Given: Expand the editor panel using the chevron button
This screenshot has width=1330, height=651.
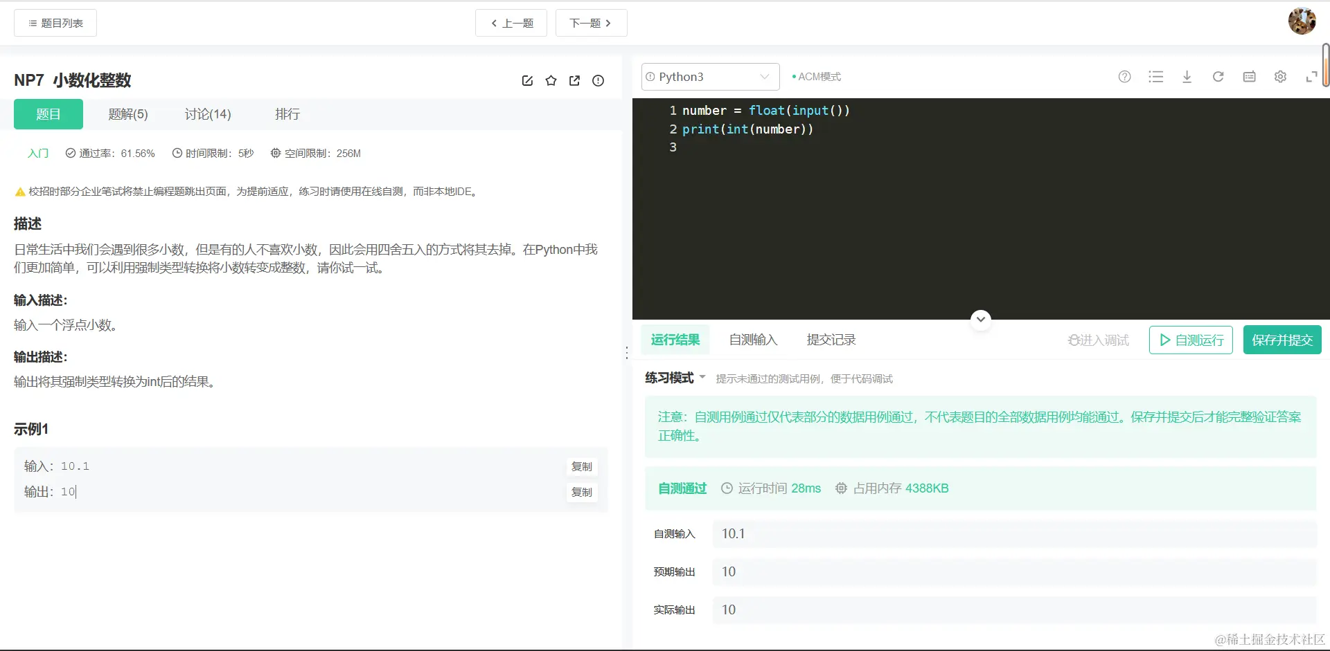Looking at the screenshot, I should 980,319.
